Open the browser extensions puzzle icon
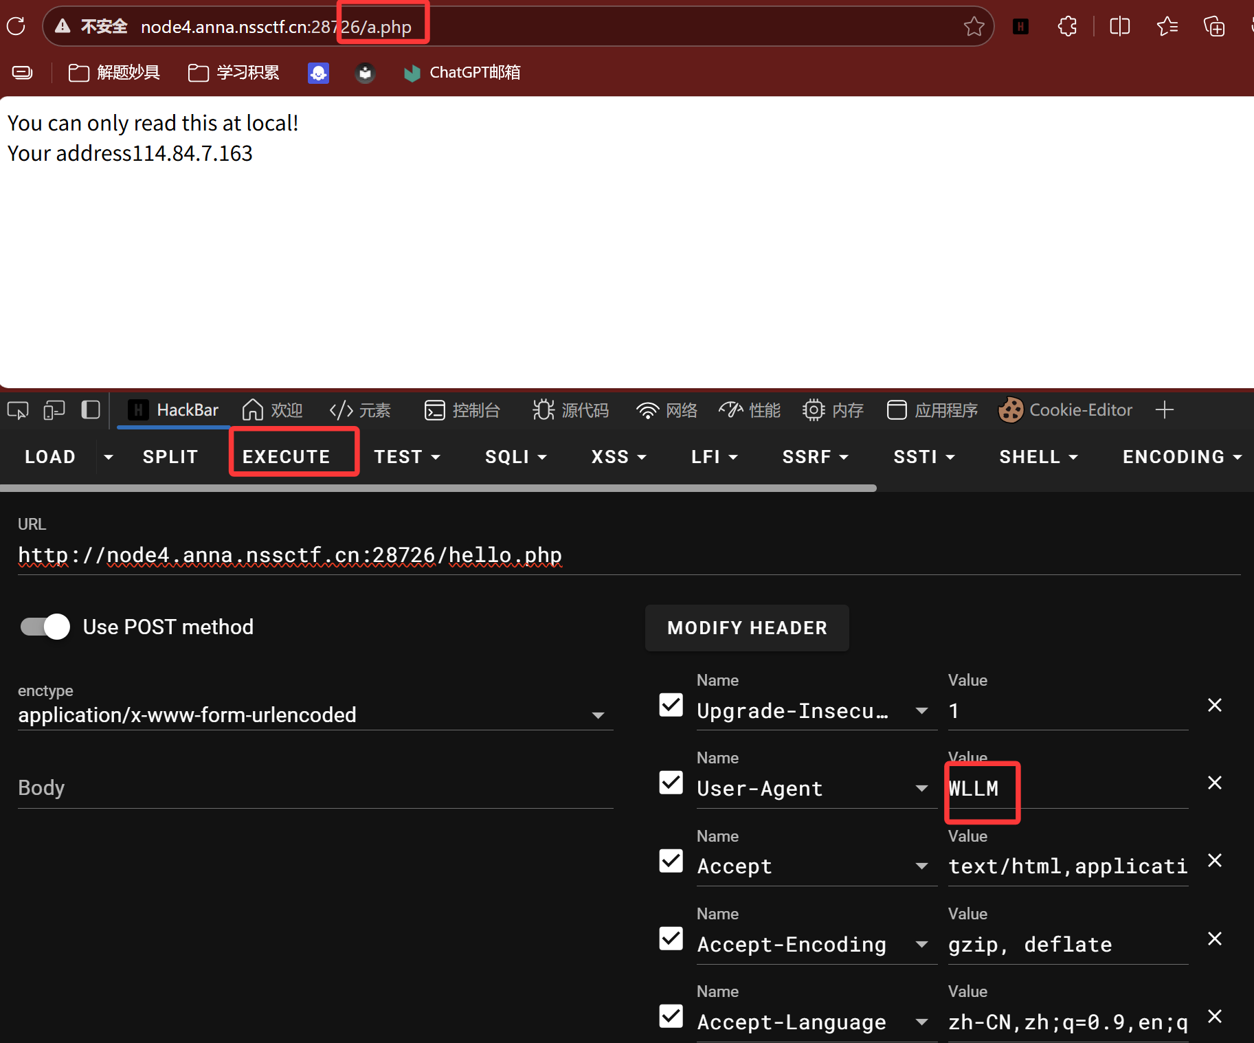 pyautogui.click(x=1067, y=27)
